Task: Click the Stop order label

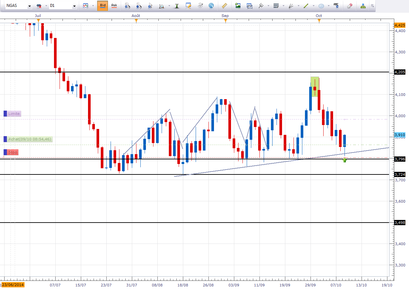Action: pos(11,152)
